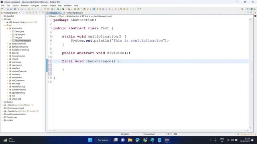Open the Project menu

pos(53,6)
